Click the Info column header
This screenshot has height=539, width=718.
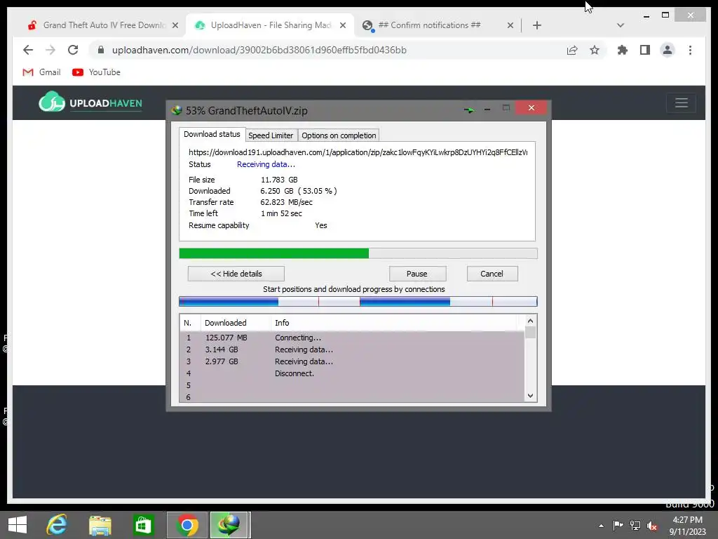(394, 323)
